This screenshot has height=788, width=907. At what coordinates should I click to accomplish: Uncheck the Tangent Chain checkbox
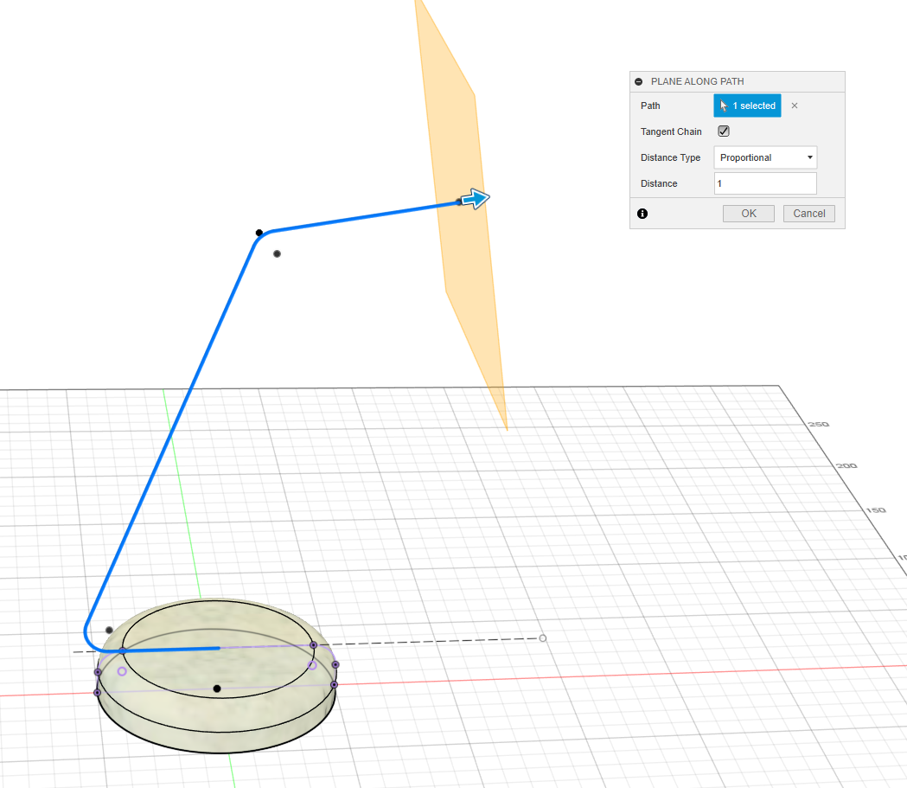click(x=724, y=131)
